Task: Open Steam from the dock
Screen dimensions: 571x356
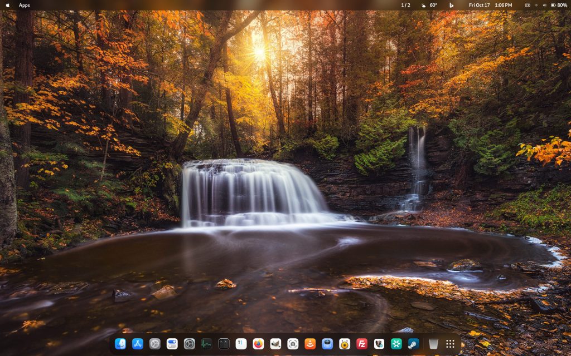Action: click(x=413, y=344)
